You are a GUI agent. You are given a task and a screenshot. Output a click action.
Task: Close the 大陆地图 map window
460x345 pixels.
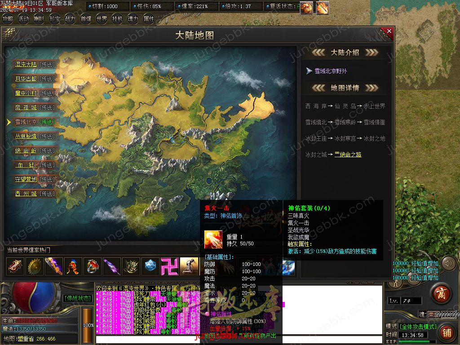point(389,31)
